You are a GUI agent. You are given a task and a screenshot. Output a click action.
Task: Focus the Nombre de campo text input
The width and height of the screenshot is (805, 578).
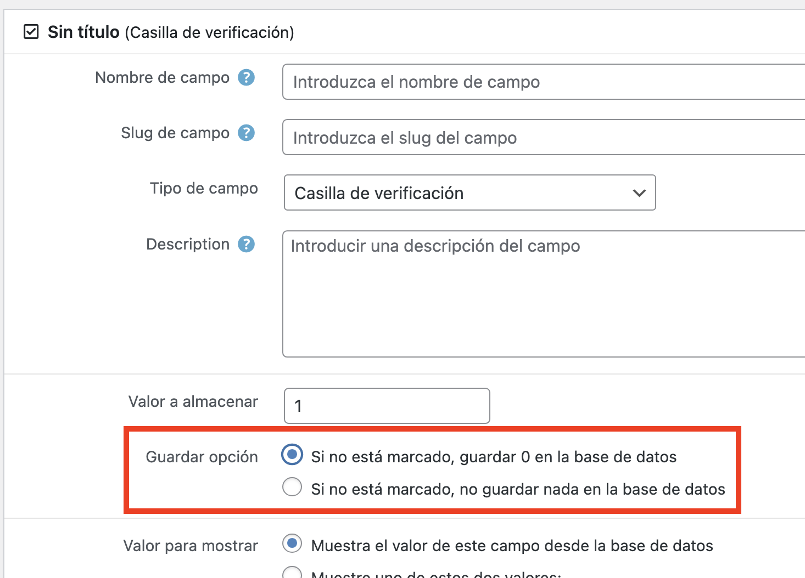coord(544,82)
